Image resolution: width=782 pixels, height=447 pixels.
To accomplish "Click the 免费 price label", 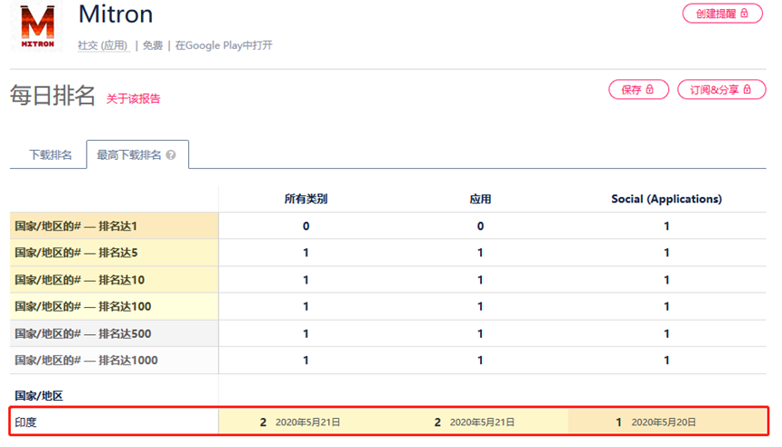I will click(x=153, y=45).
